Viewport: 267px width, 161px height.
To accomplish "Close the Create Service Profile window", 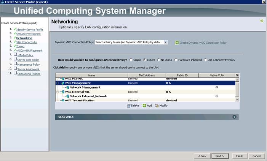I will coord(264,2).
